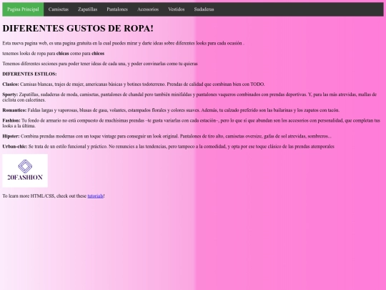Click the Hipster style label
Image resolution: width=386 pixels, height=290 pixels.
[x=11, y=136]
